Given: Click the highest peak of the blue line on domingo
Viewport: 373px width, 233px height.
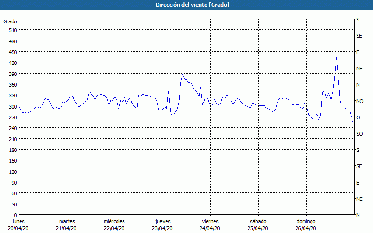Looking at the screenshot, I should pos(336,57).
